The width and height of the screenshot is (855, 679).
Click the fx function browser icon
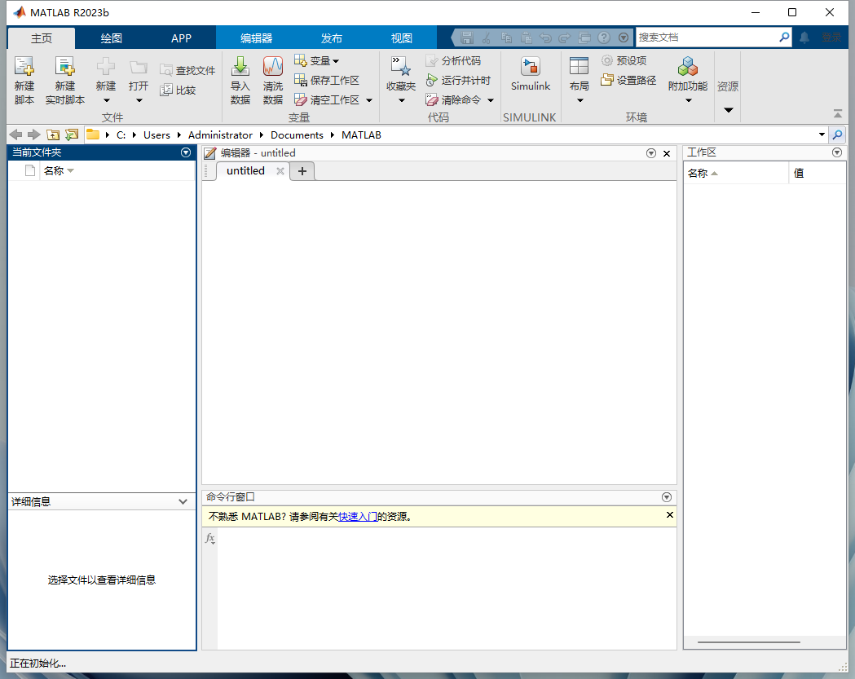tap(210, 539)
